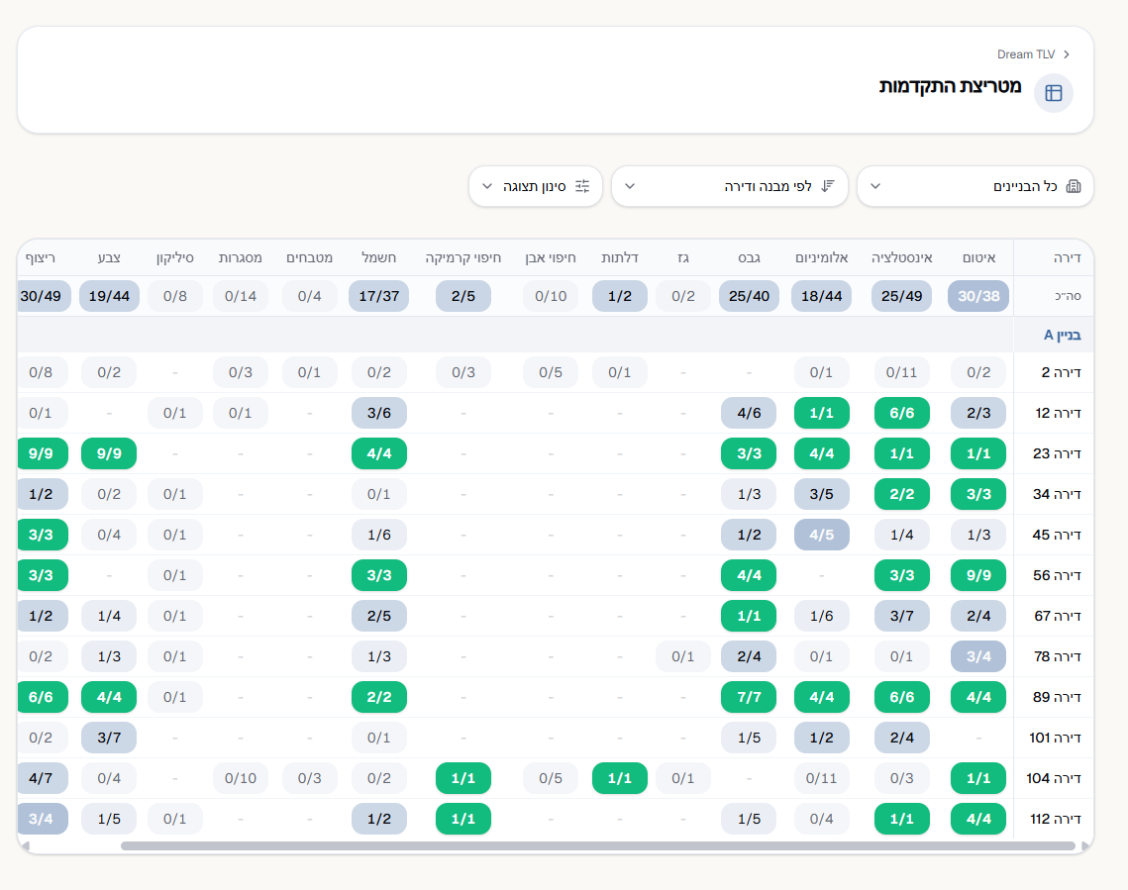
Task: Click the 3/5 אלומיניום cell for דירה 34
Action: coord(822,494)
